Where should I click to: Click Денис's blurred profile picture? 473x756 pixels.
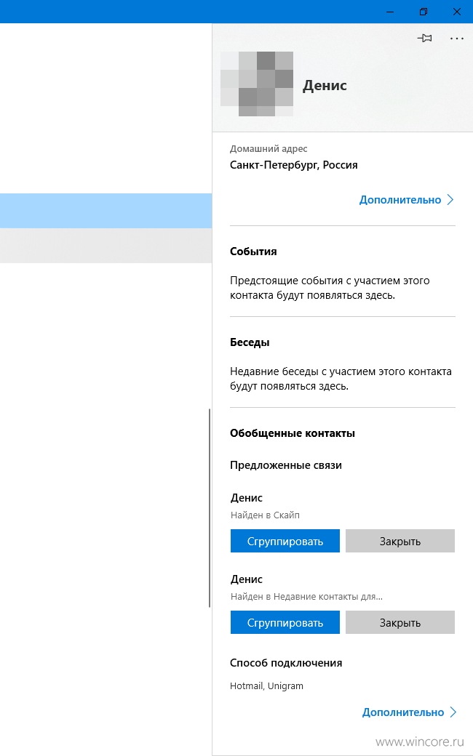[x=257, y=84]
